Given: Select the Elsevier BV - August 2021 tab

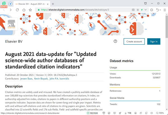Looking at the screenshot, I should point(32,4).
